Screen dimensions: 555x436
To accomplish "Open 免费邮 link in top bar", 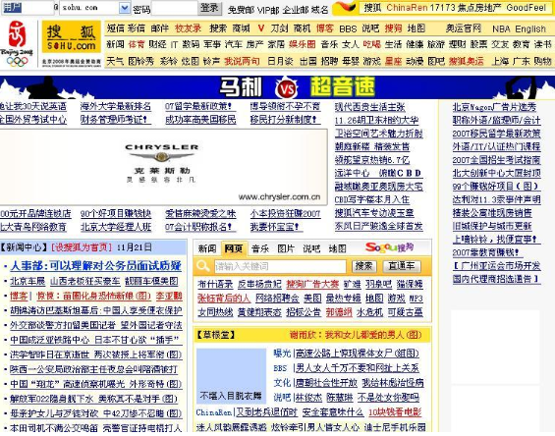I will pyautogui.click(x=241, y=10).
